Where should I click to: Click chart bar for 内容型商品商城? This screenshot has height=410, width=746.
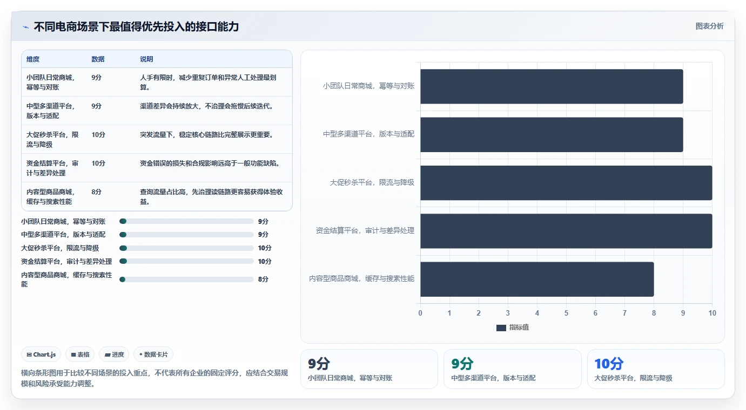coord(537,279)
